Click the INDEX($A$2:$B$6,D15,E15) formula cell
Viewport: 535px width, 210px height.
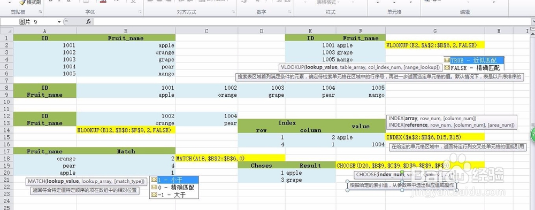tap(435, 137)
